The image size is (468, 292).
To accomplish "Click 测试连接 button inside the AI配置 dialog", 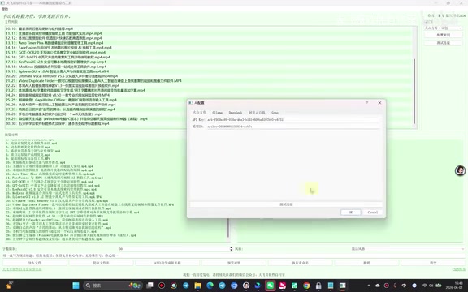I will [x=286, y=204].
